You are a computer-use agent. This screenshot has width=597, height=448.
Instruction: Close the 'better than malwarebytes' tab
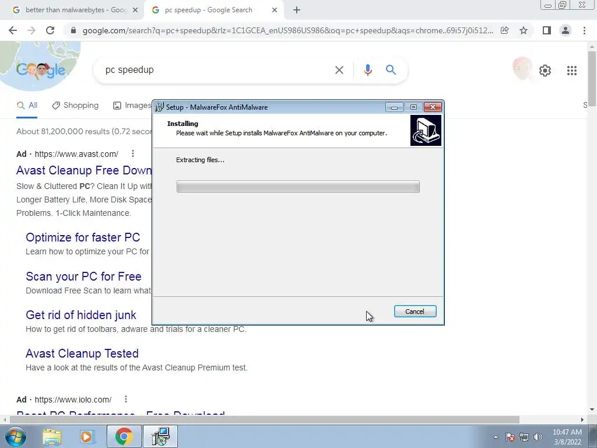(x=135, y=10)
